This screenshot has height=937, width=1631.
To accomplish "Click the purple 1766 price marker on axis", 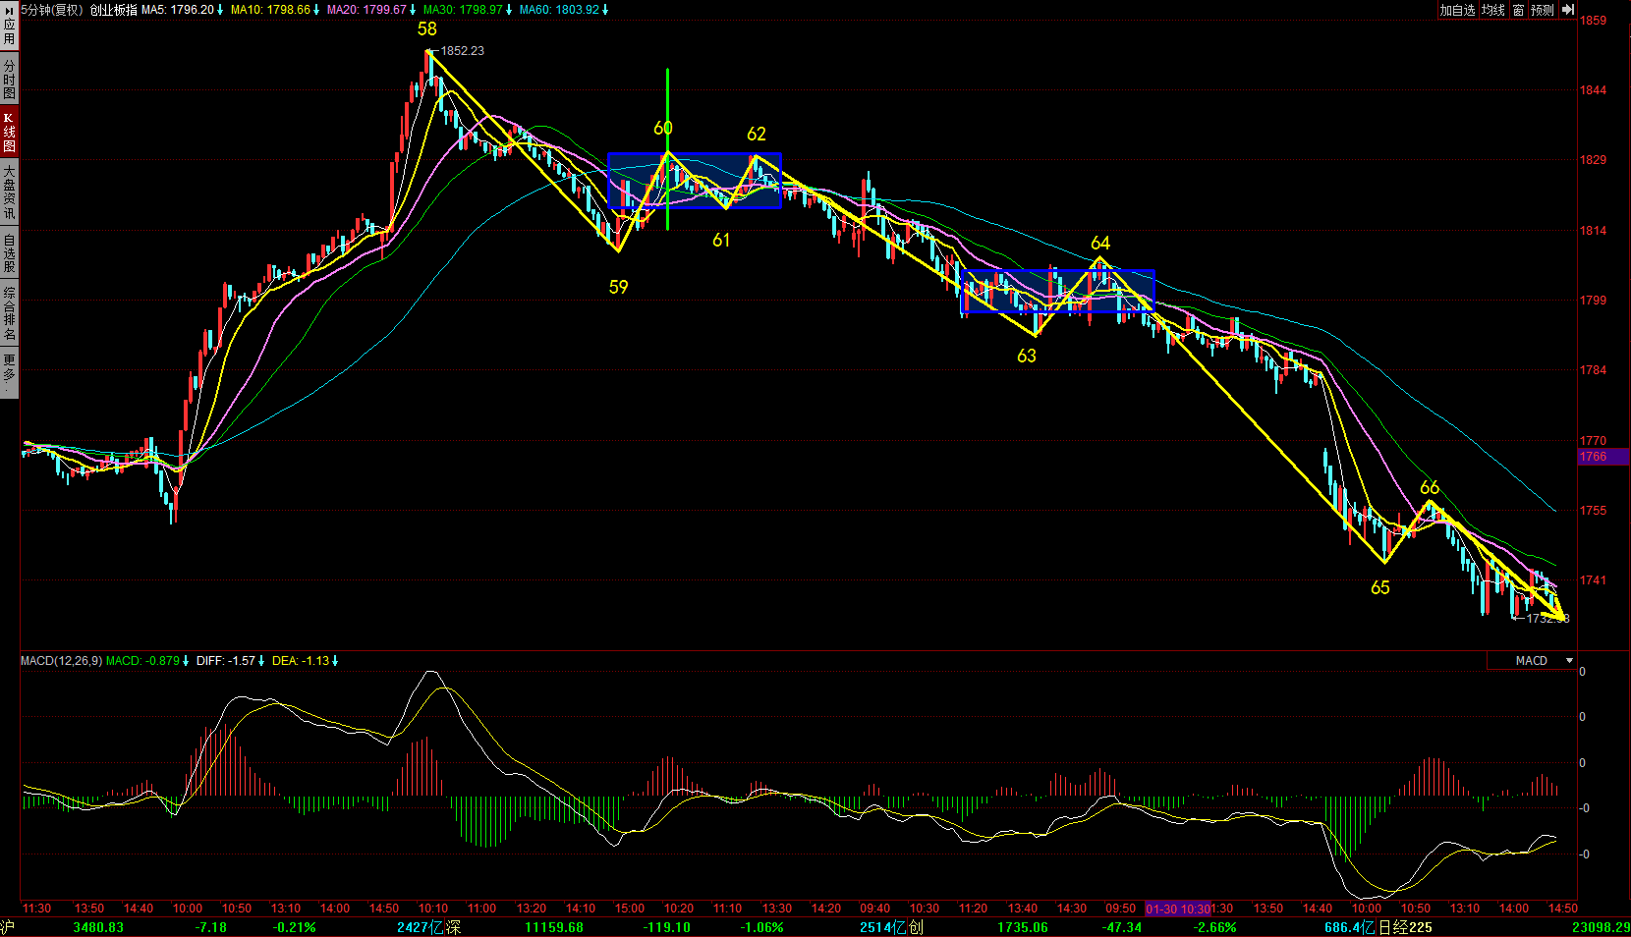I will 1603,457.
